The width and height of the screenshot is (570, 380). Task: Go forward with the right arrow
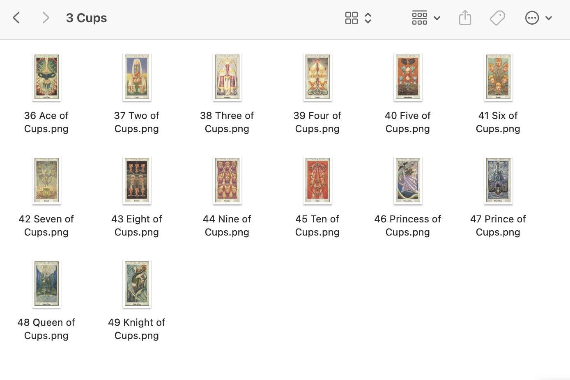(x=46, y=18)
